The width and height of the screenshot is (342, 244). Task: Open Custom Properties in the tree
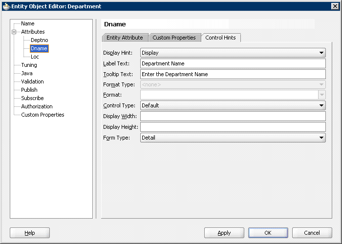tap(43, 115)
